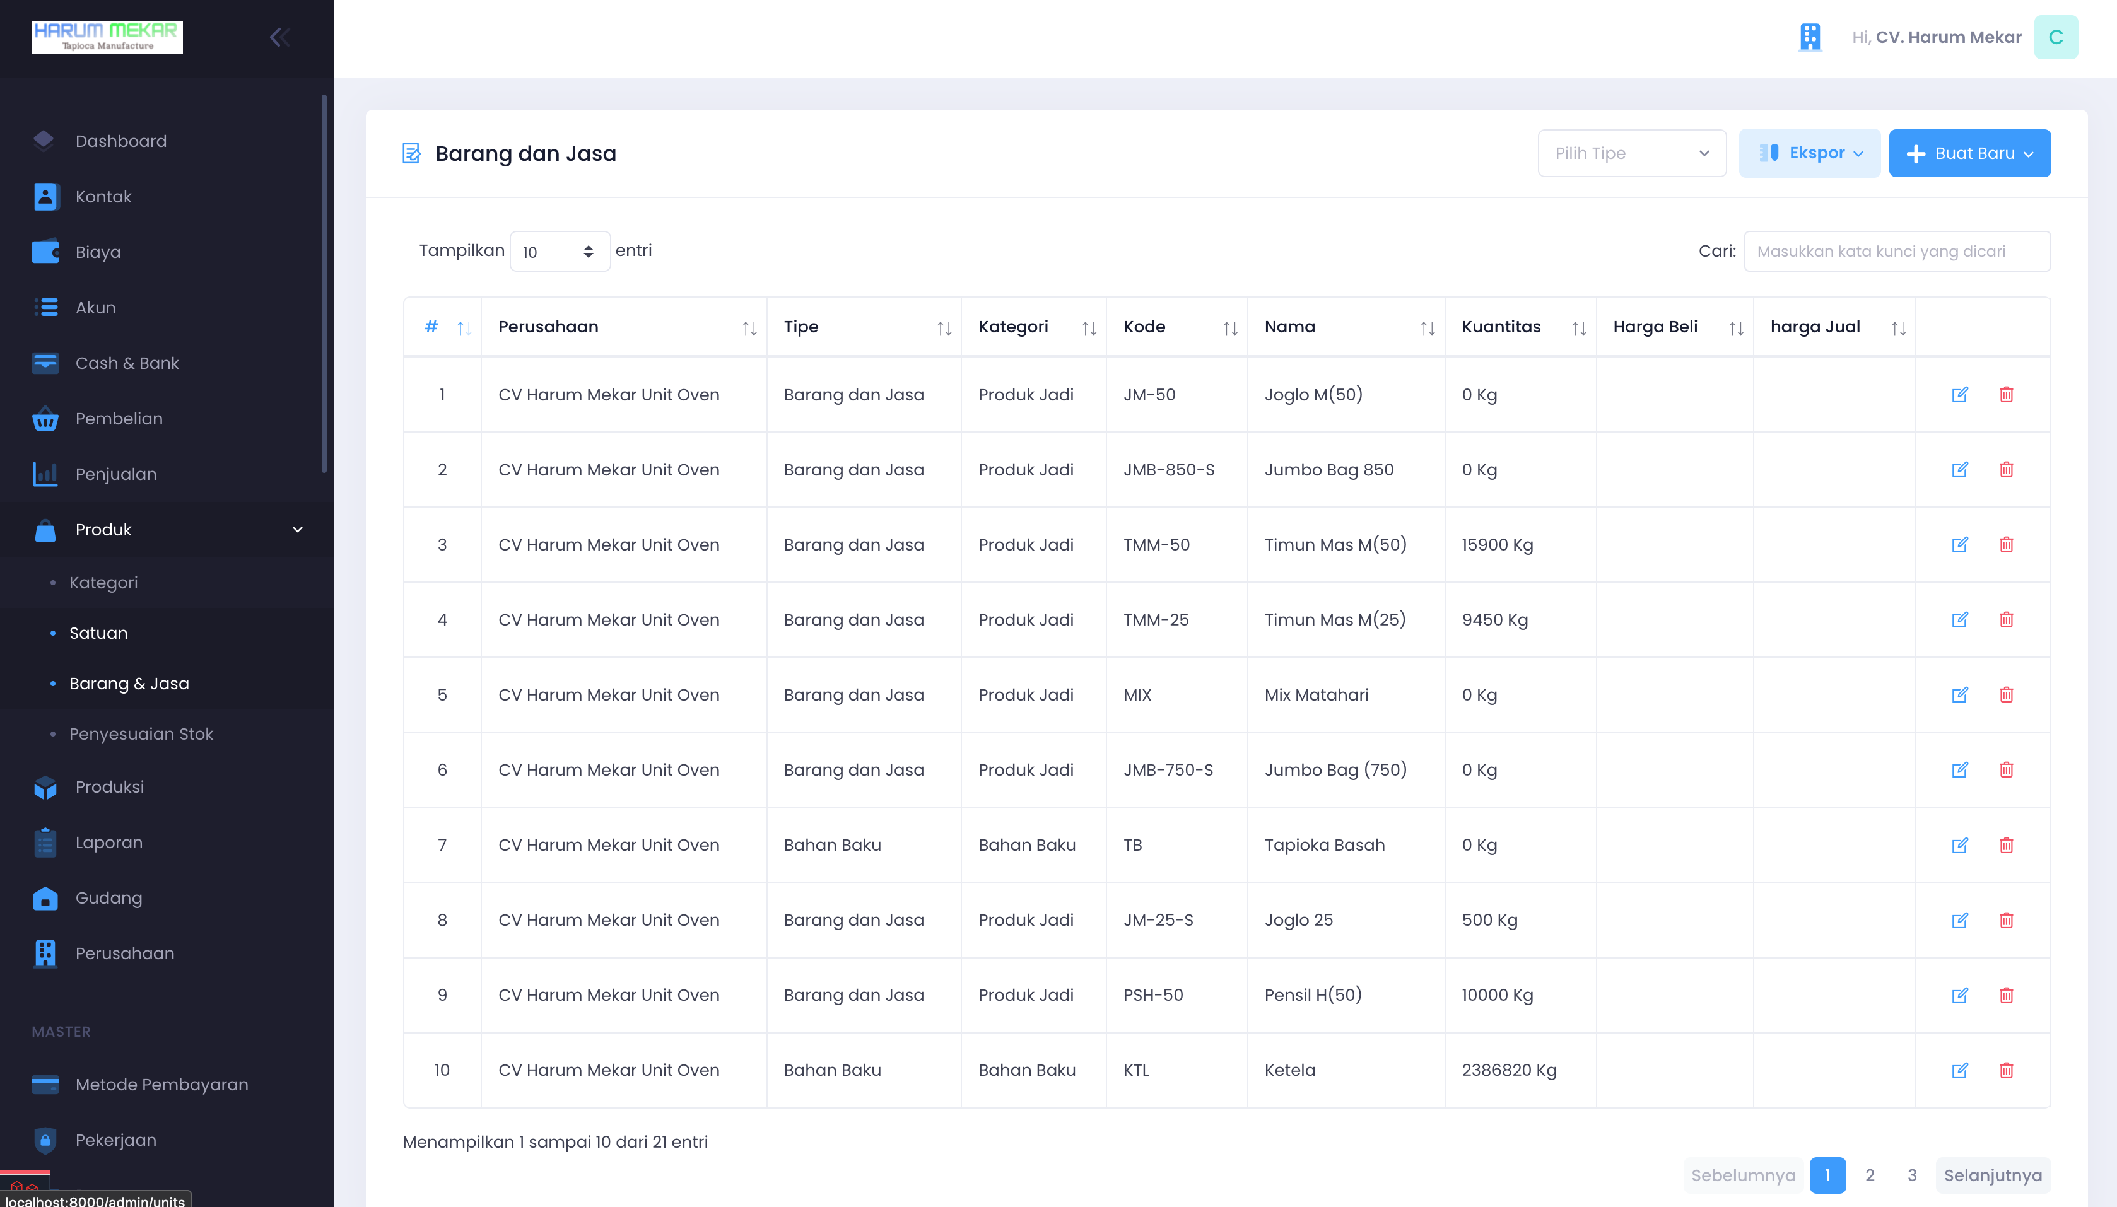Click the Selanjutnya pagination button
The width and height of the screenshot is (2117, 1207).
point(1993,1175)
